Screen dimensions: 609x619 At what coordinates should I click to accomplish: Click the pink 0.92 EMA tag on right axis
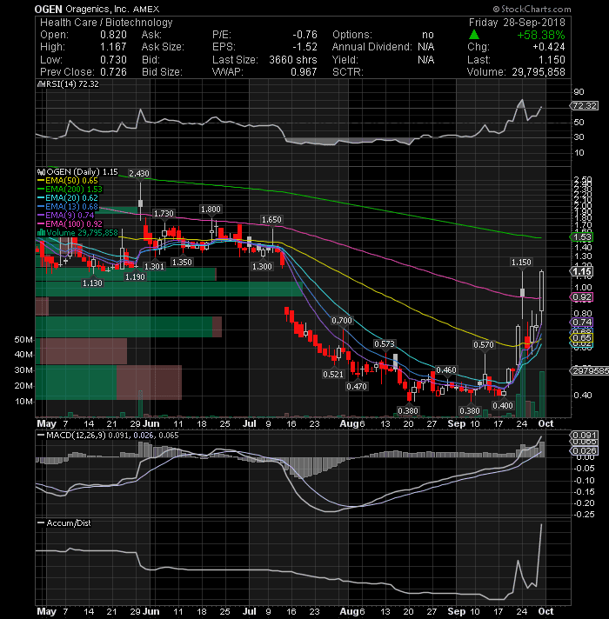(582, 297)
